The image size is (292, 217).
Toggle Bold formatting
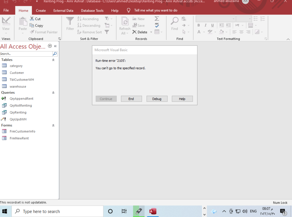tap(199, 25)
